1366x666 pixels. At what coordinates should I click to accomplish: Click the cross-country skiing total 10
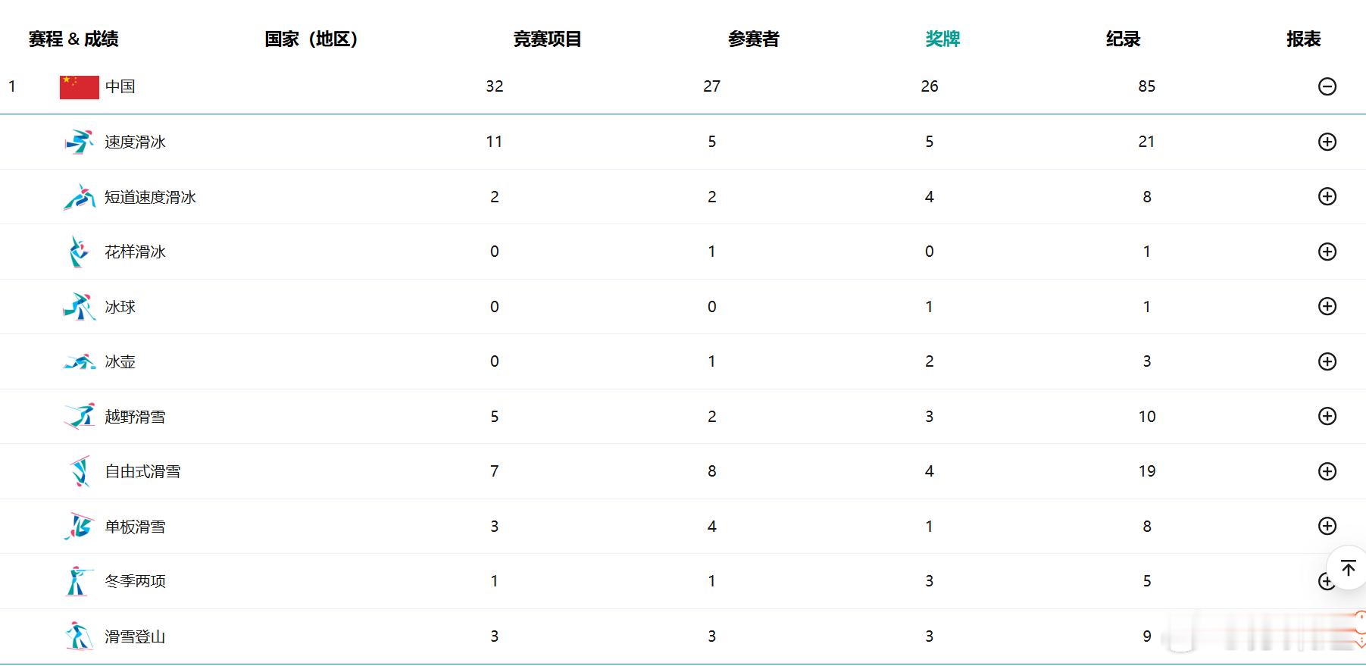(x=1147, y=417)
